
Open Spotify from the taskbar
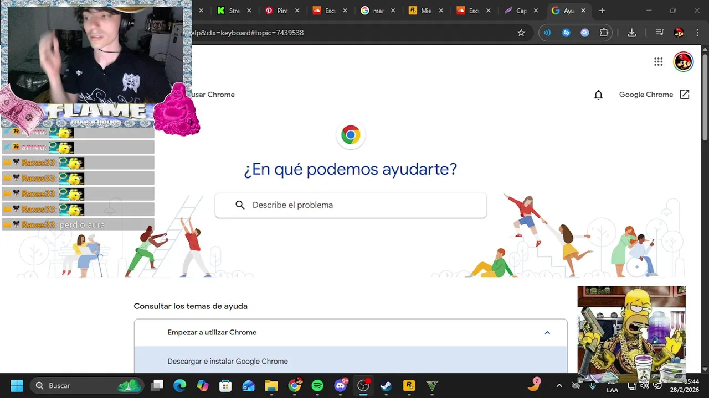pyautogui.click(x=317, y=385)
